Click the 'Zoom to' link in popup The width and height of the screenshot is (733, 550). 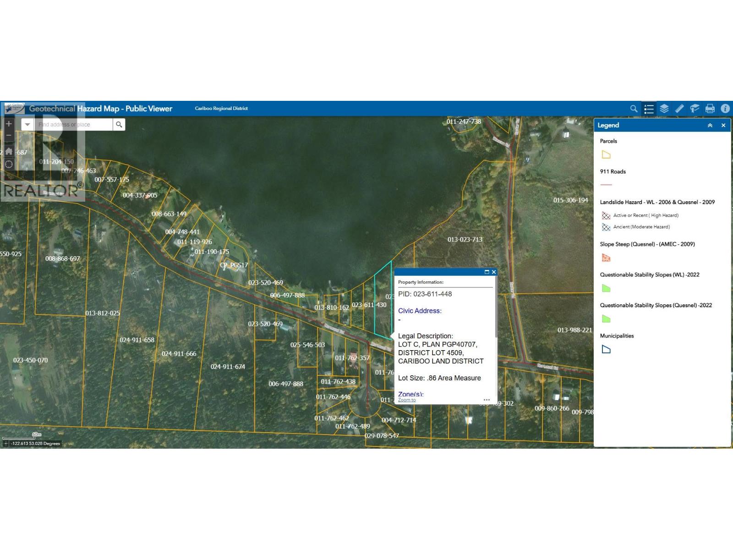[x=407, y=400]
